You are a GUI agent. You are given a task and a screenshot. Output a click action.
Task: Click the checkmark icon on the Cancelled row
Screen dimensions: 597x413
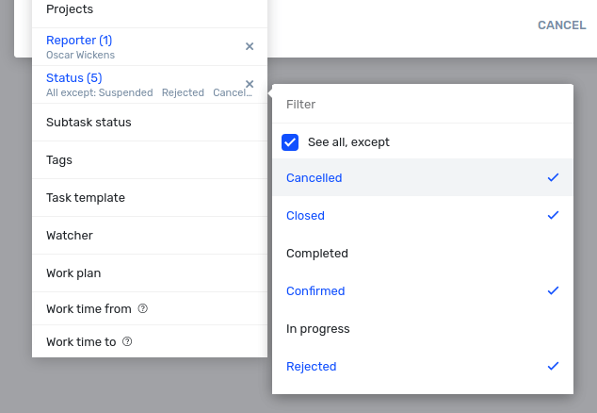point(553,177)
